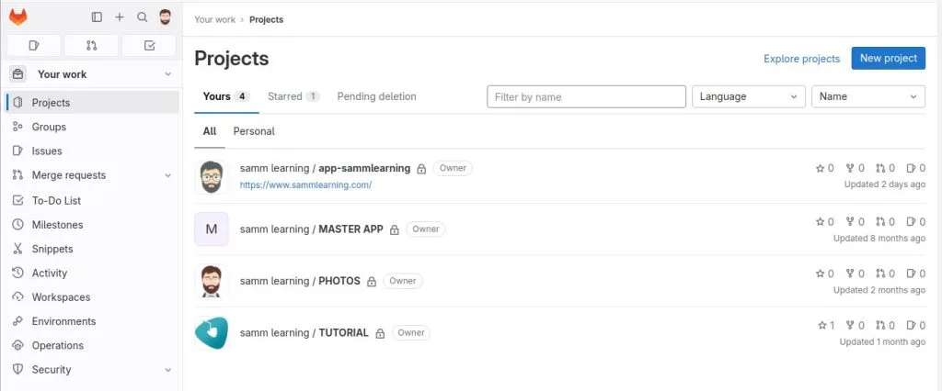Open To-Do List in sidebar

pyautogui.click(x=93, y=200)
